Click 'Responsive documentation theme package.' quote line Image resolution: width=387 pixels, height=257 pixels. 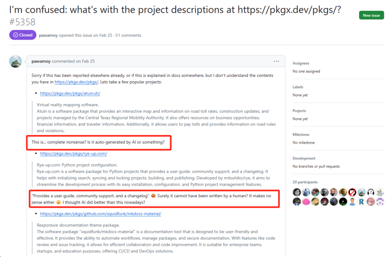tap(78, 225)
